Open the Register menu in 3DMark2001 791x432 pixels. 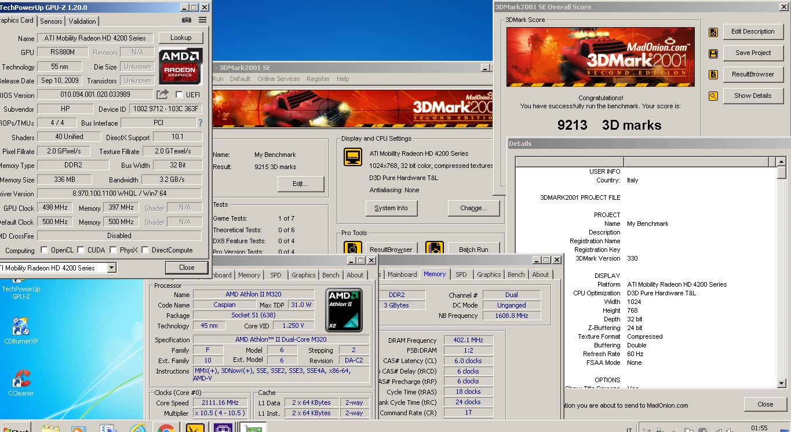318,79
